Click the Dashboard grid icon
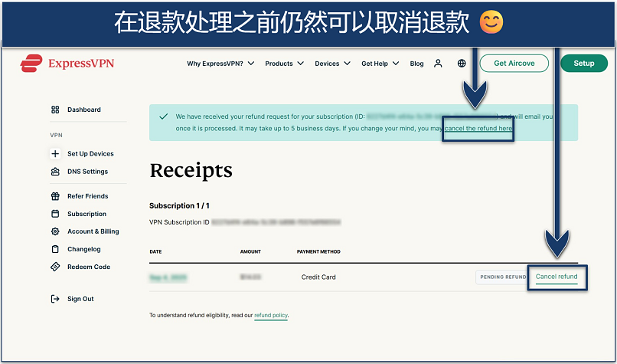The width and height of the screenshot is (617, 364). [x=55, y=110]
